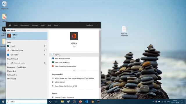
Task: Click Open action for Office
Action: pyautogui.click(x=74, y=55)
